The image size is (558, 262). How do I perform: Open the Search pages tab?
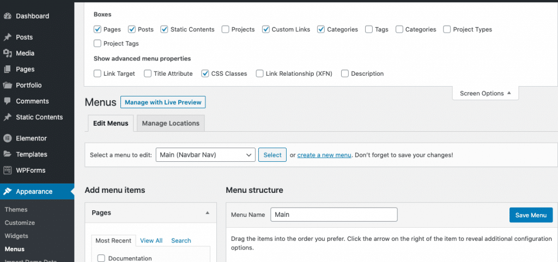pos(181,241)
